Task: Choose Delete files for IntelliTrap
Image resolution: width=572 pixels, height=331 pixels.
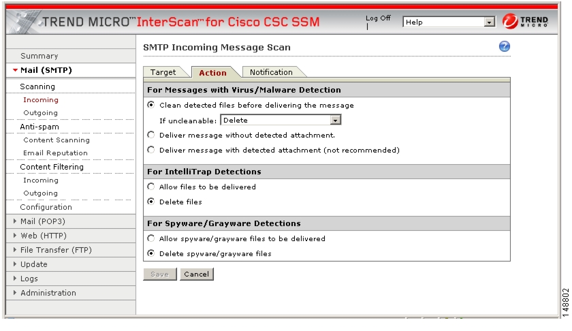Action: (150, 202)
